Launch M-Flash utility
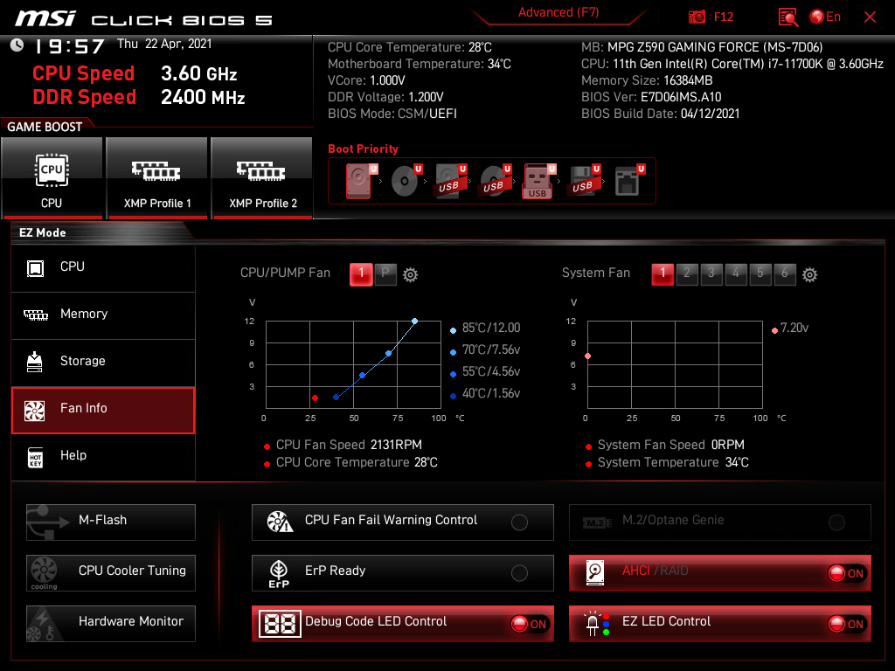The width and height of the screenshot is (895, 671). click(111, 522)
